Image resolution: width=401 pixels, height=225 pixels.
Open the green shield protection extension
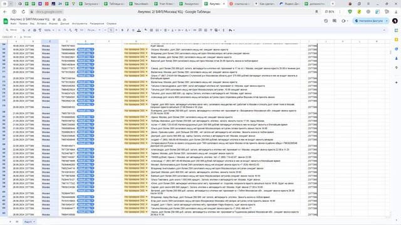click(350, 12)
